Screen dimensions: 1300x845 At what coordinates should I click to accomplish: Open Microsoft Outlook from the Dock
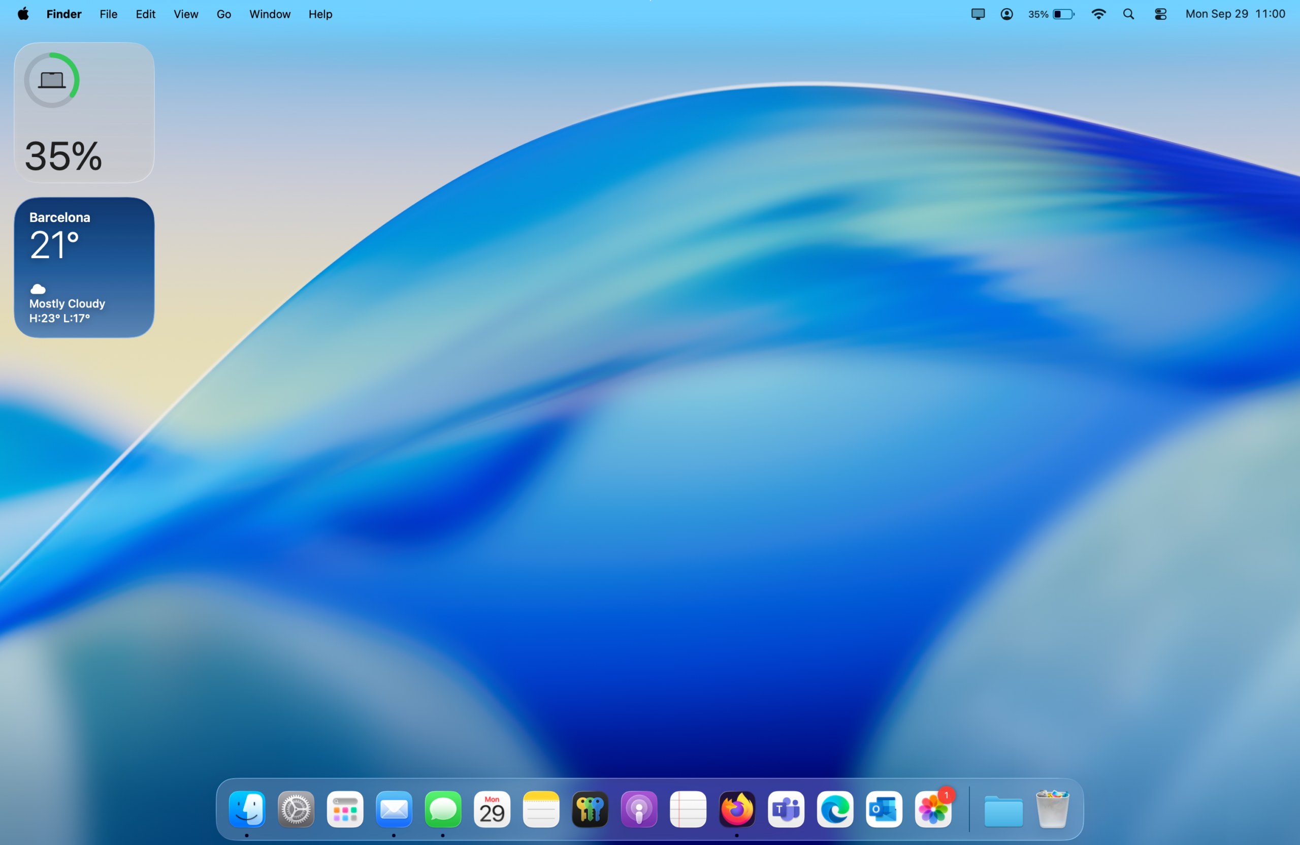coord(884,809)
